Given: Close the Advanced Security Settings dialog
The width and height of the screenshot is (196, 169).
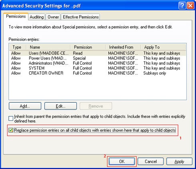Looking at the screenshot, I should pos(190,6).
